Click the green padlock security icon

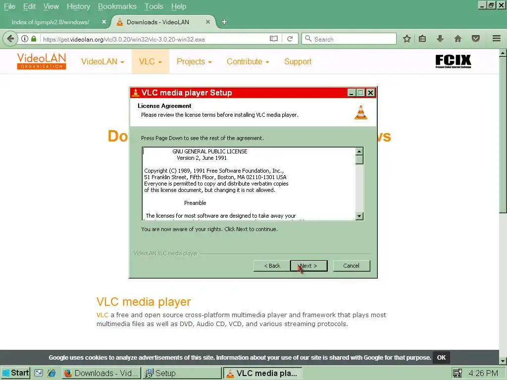pyautogui.click(x=34, y=39)
